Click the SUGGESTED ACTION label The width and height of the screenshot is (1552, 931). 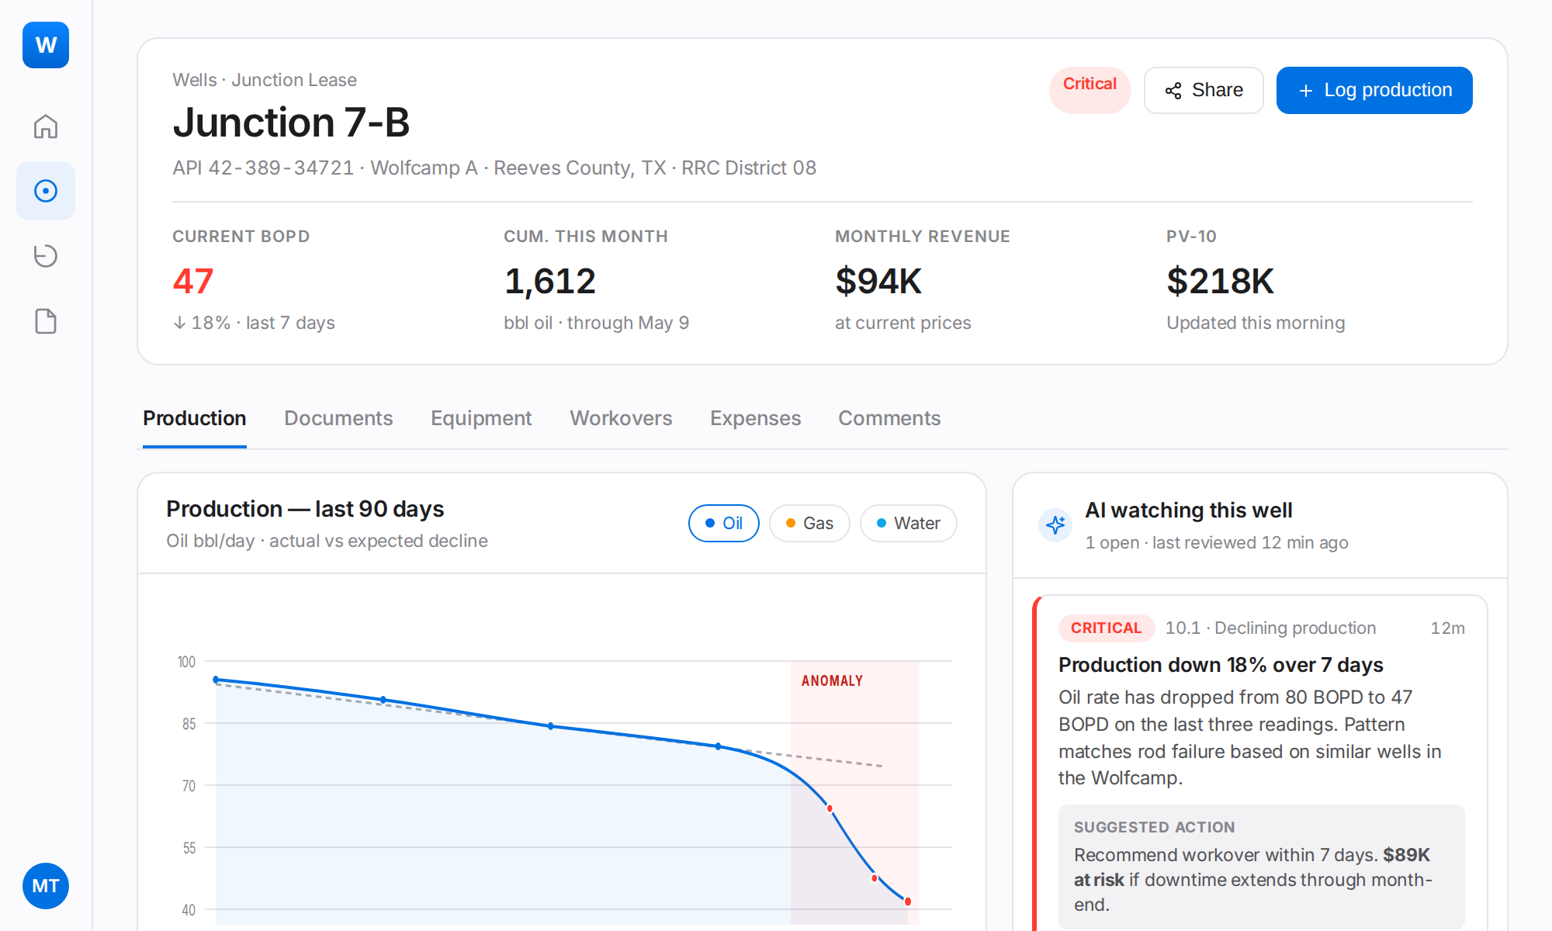pos(1154,827)
